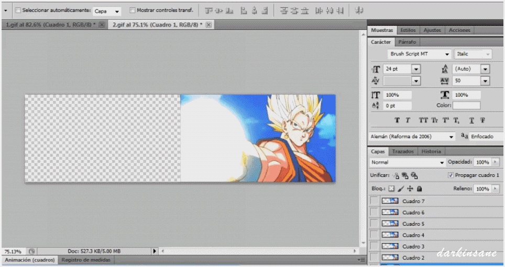Distribute left edges icon
Image resolution: width=505 pixels, height=267 pixels.
click(x=319, y=10)
